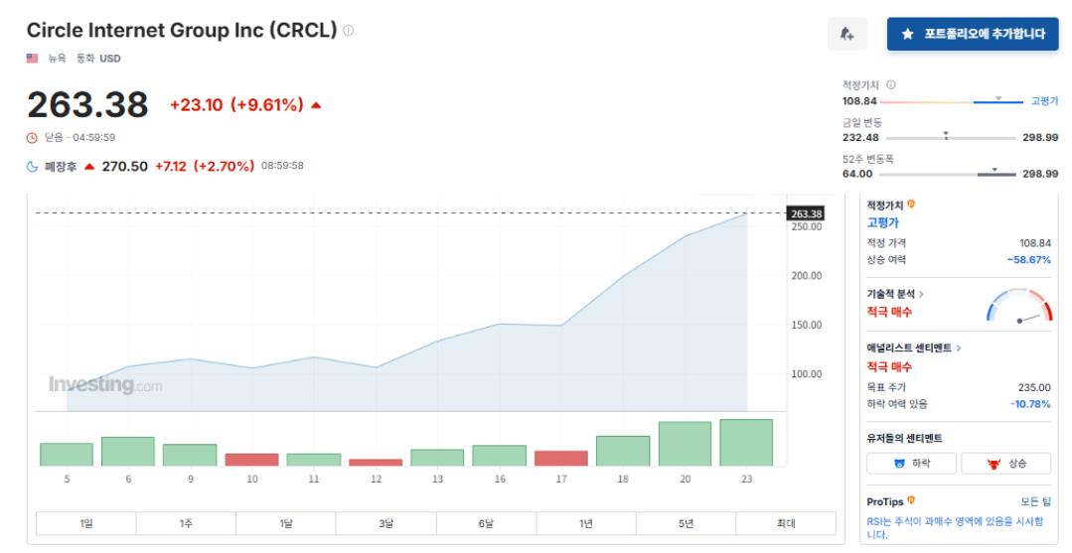Click 263.38 price label on chart axis
The width and height of the screenshot is (1072, 553).
point(806,214)
